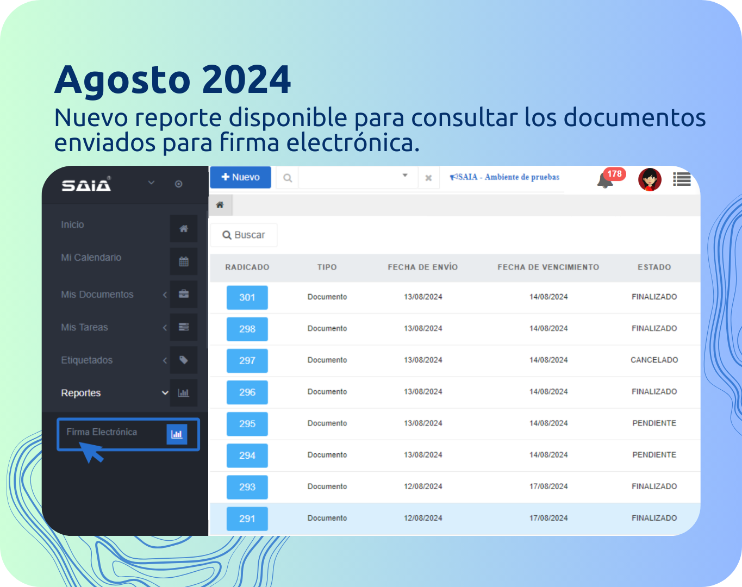Click the Firma Electrónica chart icon

coord(177,434)
